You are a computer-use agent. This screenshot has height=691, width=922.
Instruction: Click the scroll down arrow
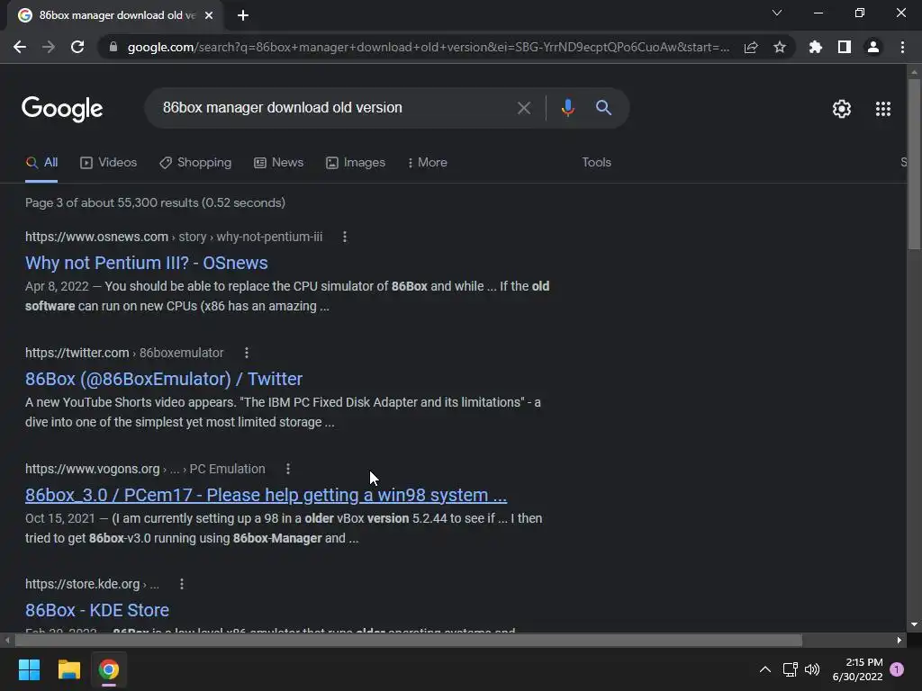pyautogui.click(x=914, y=624)
